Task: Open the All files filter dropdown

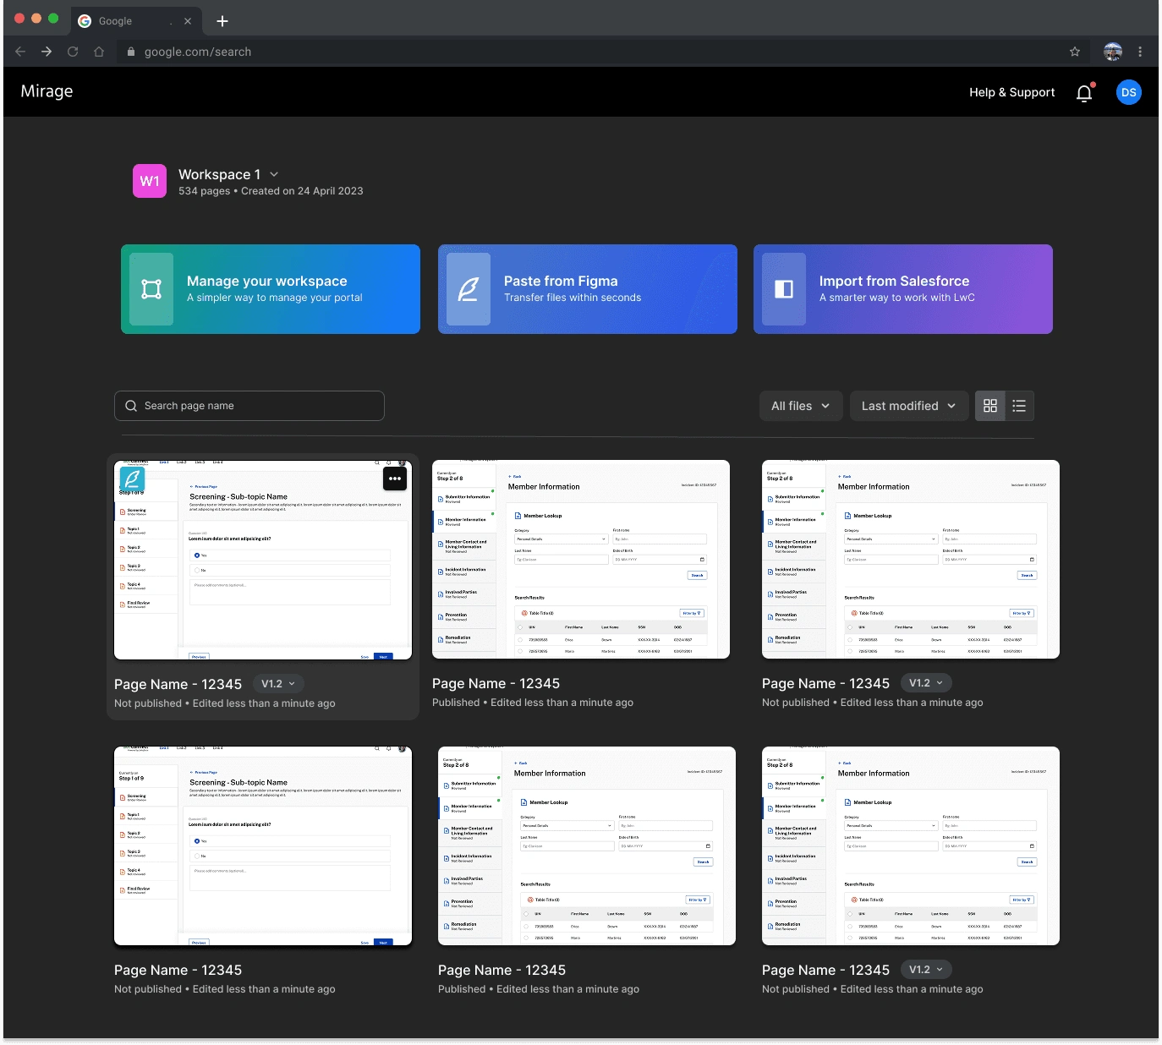Action: point(800,406)
